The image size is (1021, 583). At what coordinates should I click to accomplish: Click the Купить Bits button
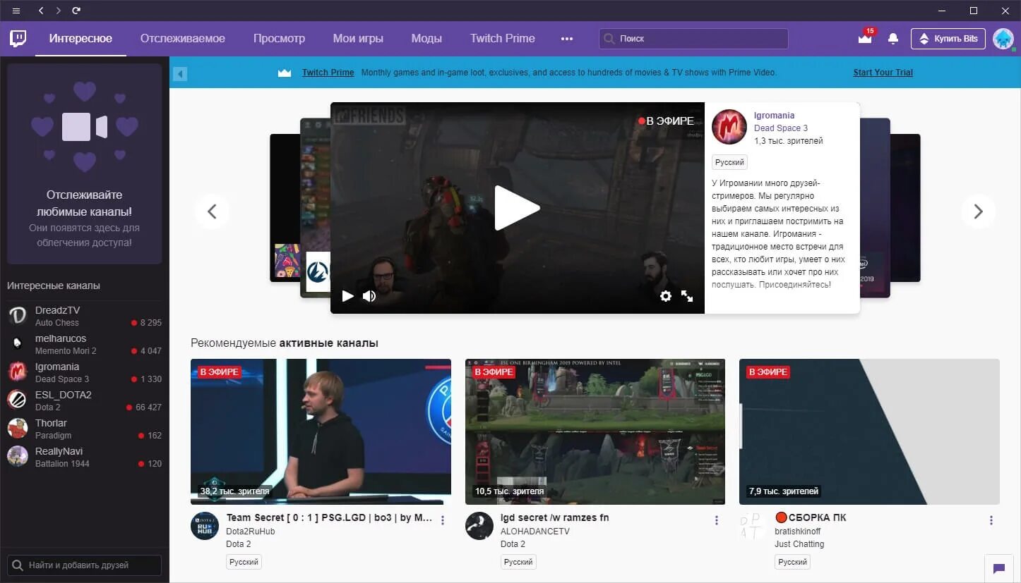pyautogui.click(x=948, y=39)
